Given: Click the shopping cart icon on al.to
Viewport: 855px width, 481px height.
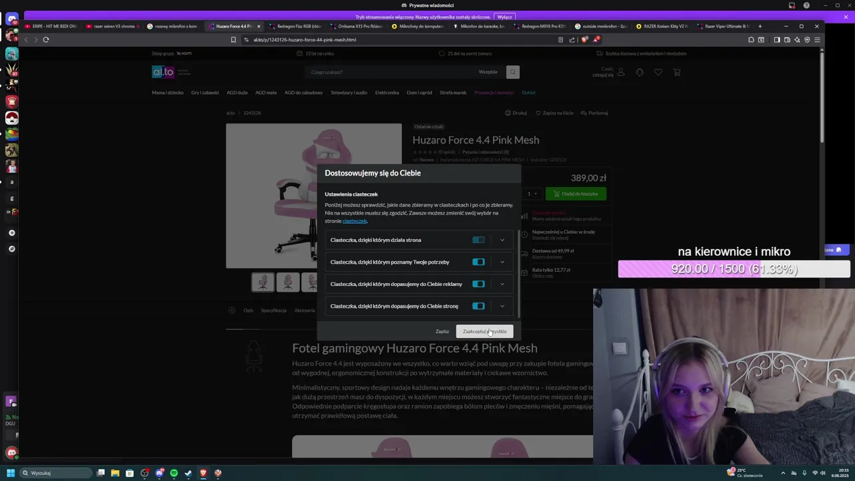Looking at the screenshot, I should pos(677,72).
